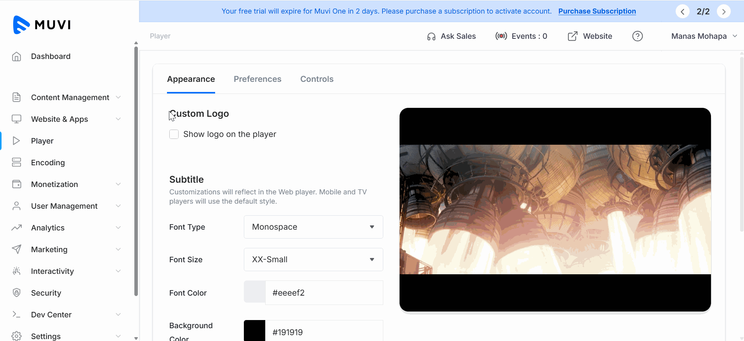
Task: Click Purchase Subscription link
Action: pyautogui.click(x=597, y=11)
